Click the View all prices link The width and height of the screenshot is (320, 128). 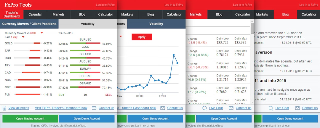click(19, 108)
